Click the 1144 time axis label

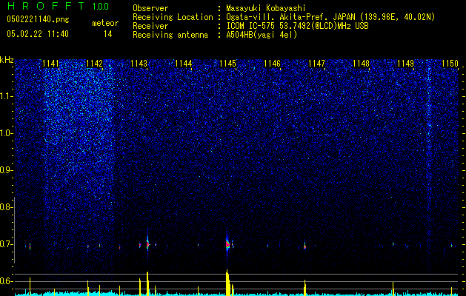[184, 64]
